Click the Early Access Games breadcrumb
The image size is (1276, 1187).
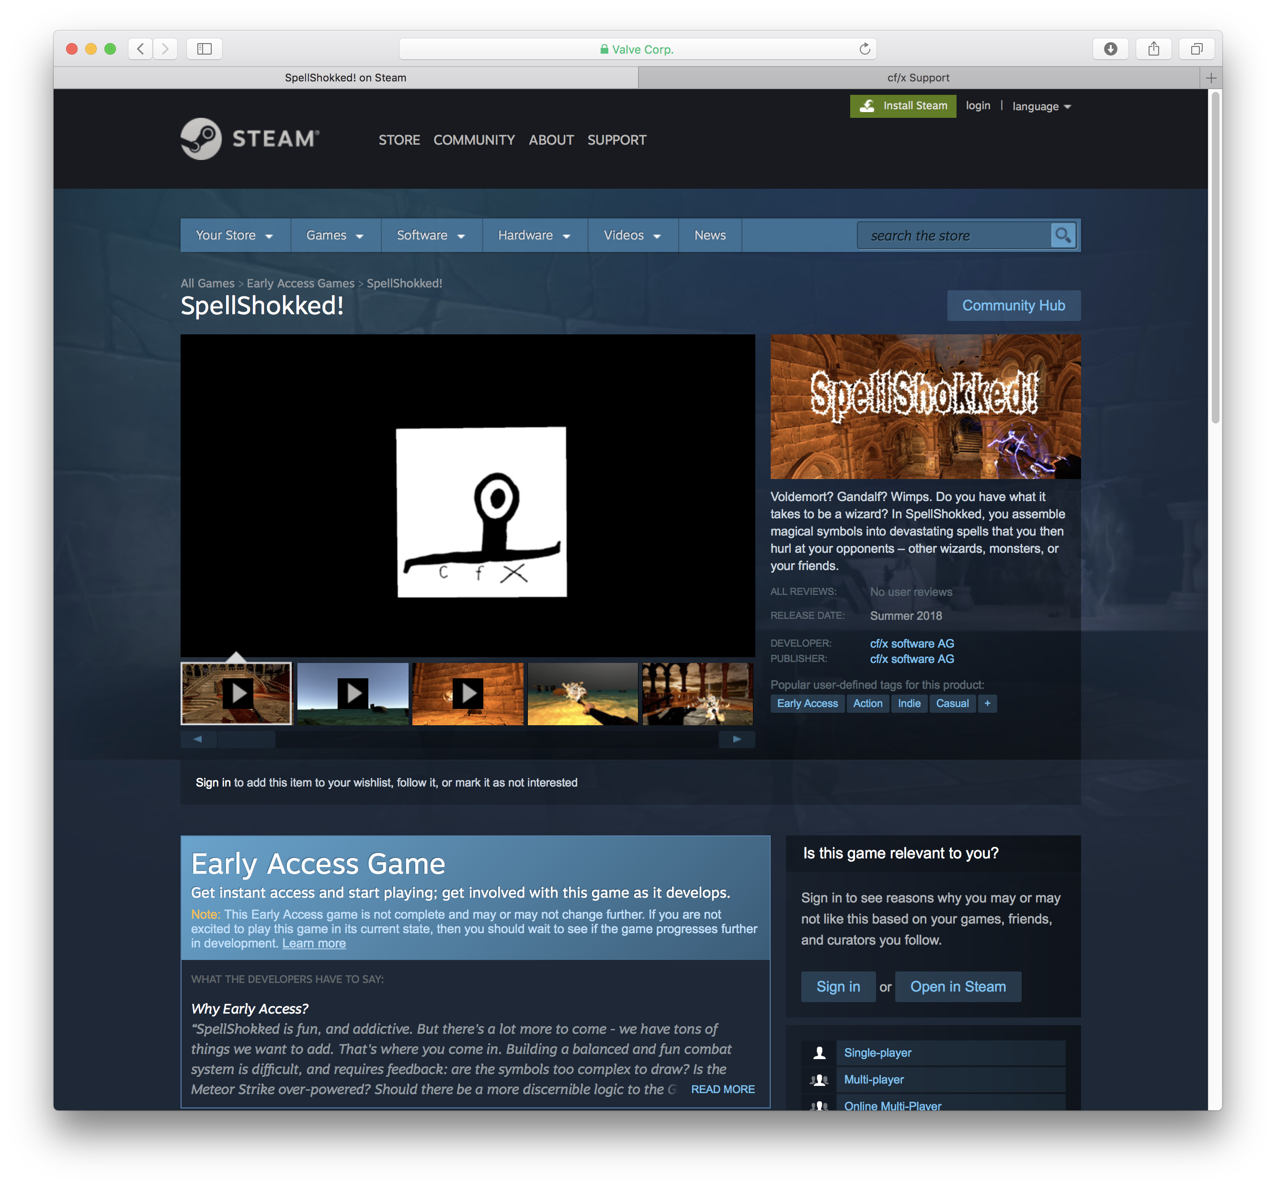(300, 283)
